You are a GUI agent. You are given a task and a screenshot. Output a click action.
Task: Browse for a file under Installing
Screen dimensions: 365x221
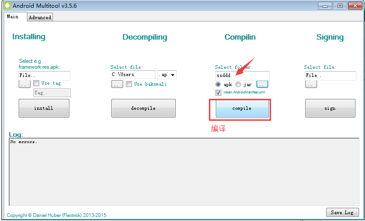(x=25, y=84)
